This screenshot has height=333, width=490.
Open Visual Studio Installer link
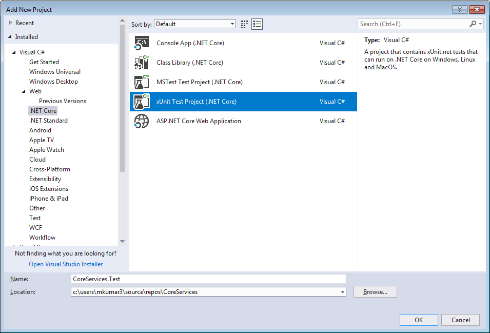tap(66, 264)
